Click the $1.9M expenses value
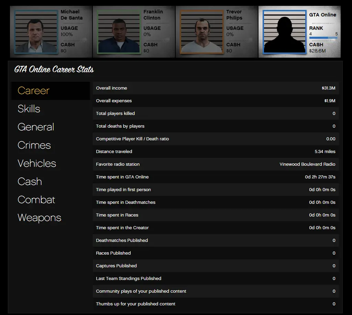Image resolution: width=352 pixels, height=315 pixels. click(330, 101)
